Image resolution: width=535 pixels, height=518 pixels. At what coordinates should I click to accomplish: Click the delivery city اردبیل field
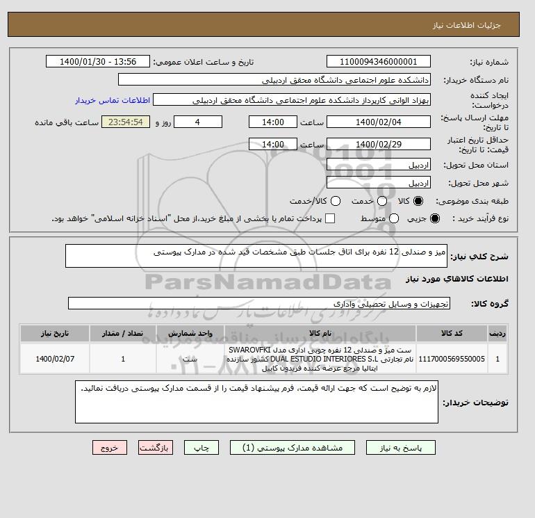coord(379,183)
